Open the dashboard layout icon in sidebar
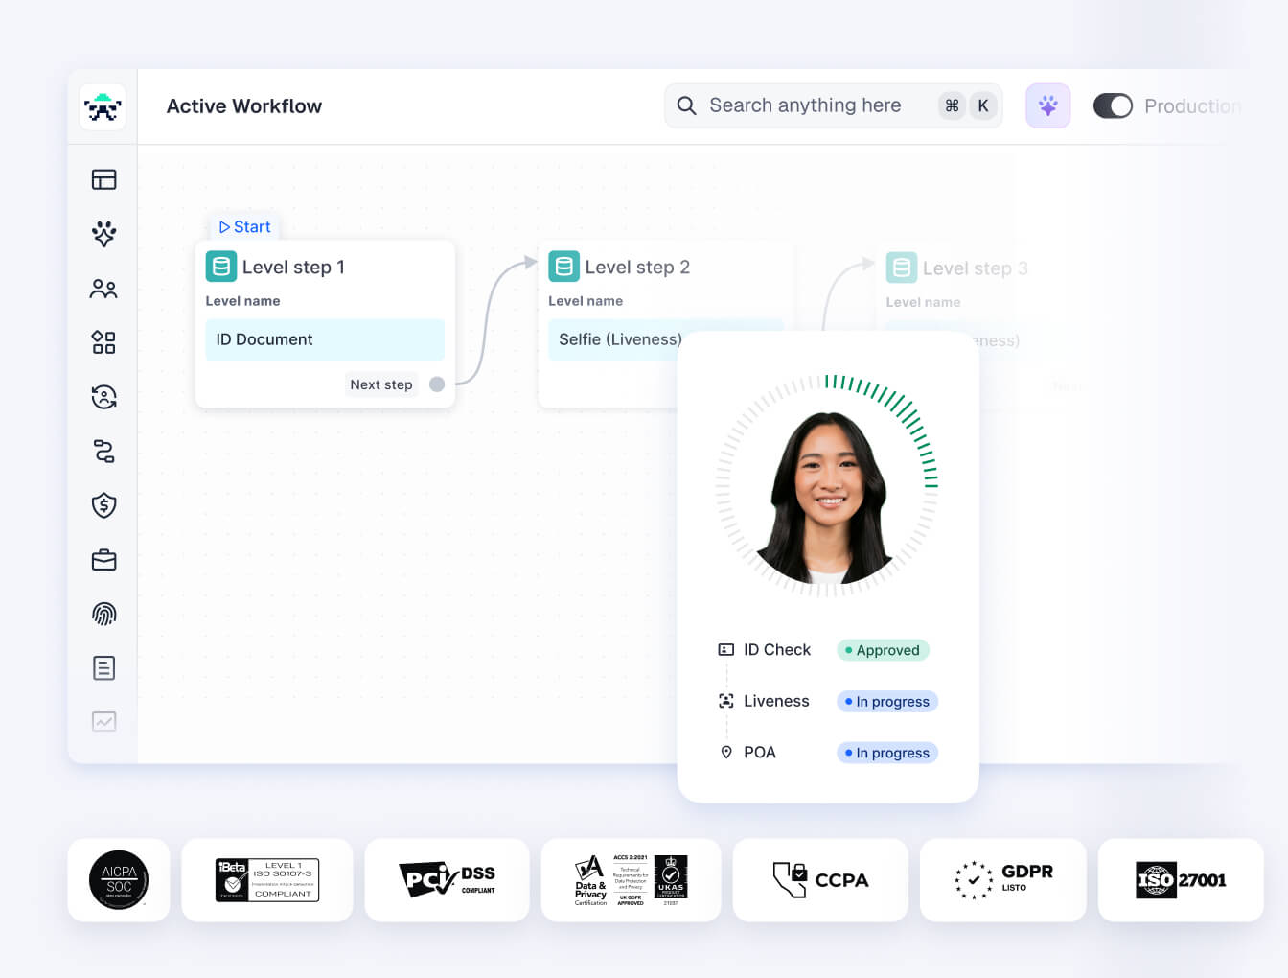The image size is (1288, 978). point(103,179)
